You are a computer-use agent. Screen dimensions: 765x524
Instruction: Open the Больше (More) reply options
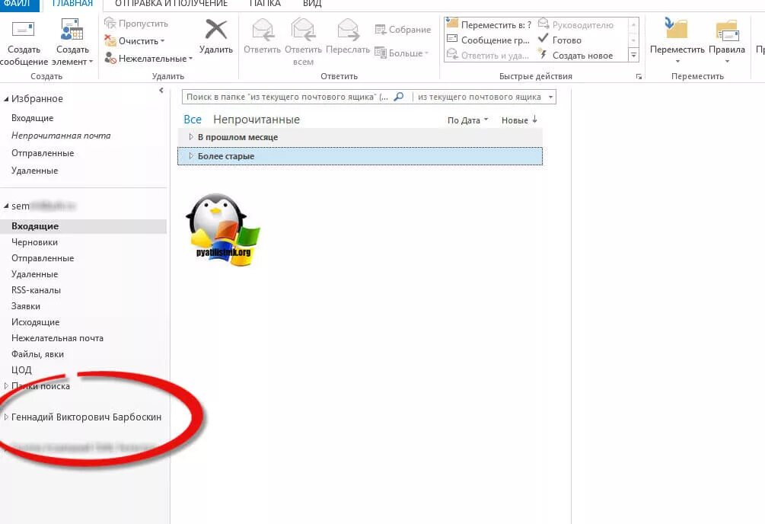pyautogui.click(x=401, y=53)
